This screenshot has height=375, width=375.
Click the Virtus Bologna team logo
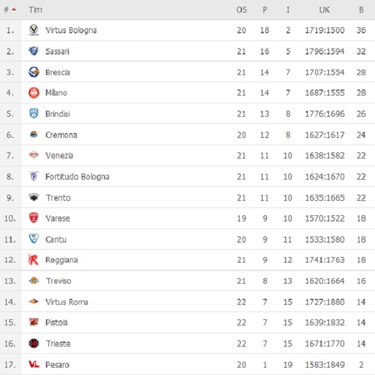[x=34, y=30]
